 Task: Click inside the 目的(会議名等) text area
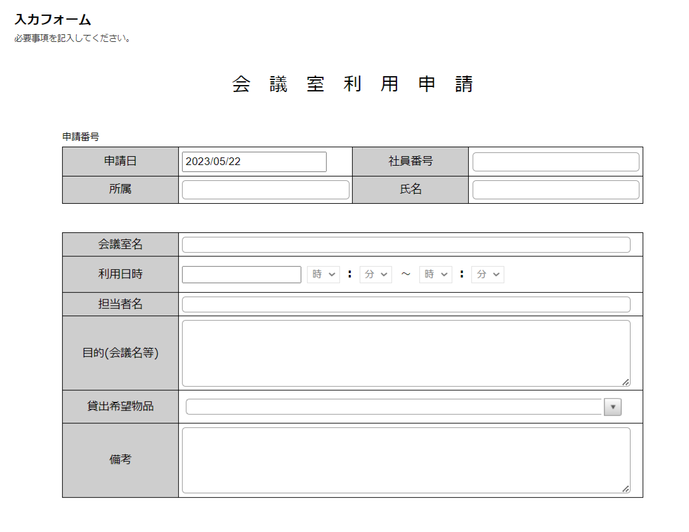tap(406, 354)
